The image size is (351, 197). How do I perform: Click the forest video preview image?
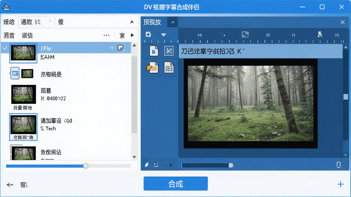251,103
